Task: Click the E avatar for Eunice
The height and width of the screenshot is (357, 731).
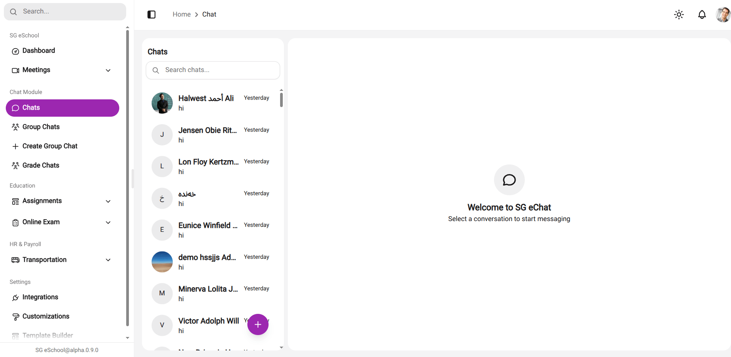Action: tap(162, 230)
